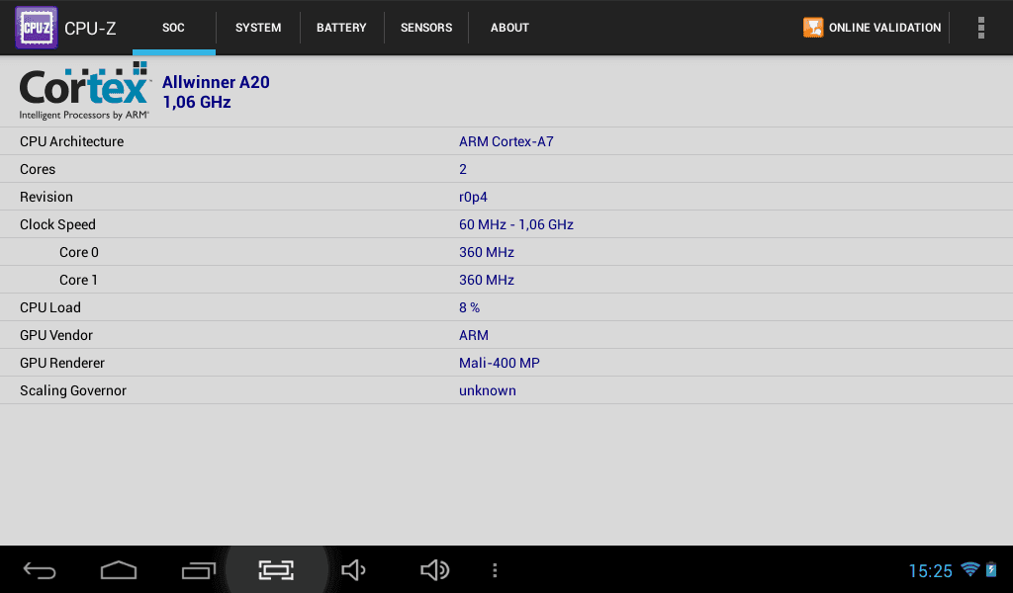
Task: Tap the Core 1 label
Action: click(78, 280)
